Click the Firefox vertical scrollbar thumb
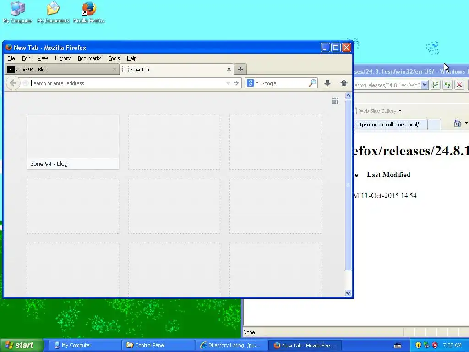The height and width of the screenshot is (352, 469). tap(348, 185)
